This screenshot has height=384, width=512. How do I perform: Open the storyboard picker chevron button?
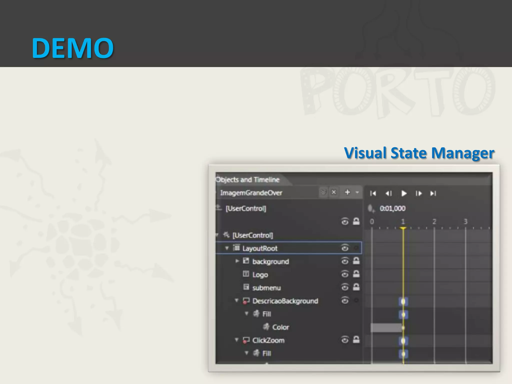323,192
